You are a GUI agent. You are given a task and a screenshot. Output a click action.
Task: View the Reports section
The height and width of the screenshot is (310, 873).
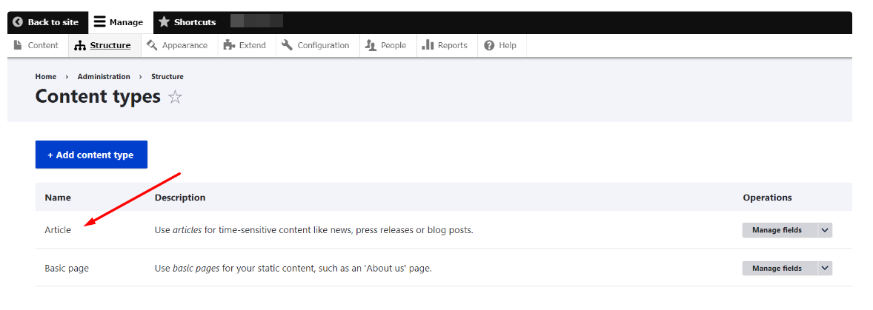click(445, 45)
